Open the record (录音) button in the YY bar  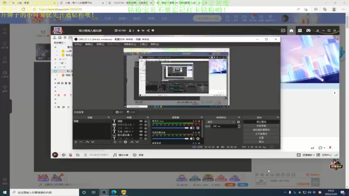138,155
